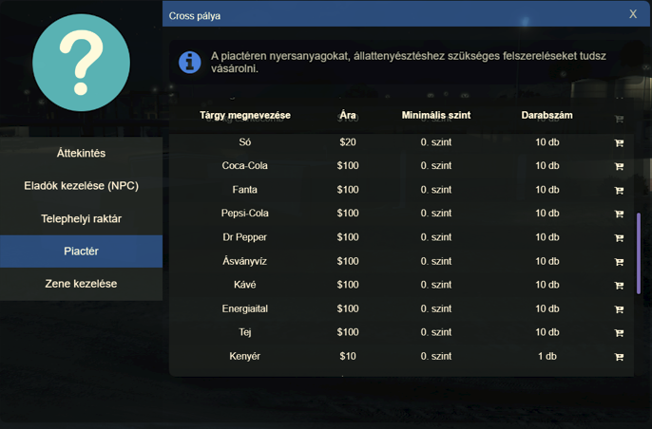Click the Tárgy megnevezése column header

tap(245, 116)
